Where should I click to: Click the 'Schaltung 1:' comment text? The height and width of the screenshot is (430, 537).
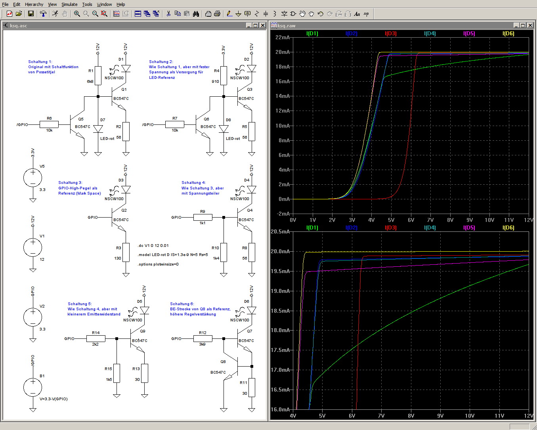click(40, 62)
